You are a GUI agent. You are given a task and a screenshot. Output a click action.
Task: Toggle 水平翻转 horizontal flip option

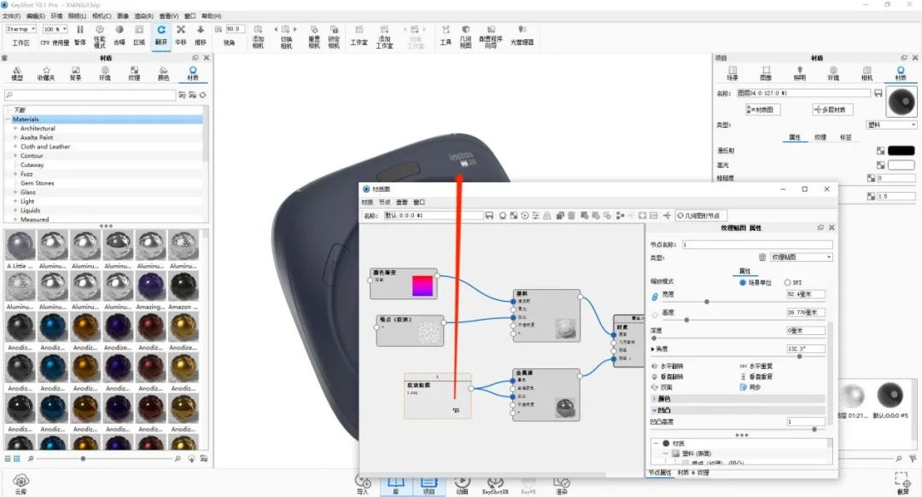pyautogui.click(x=667, y=366)
